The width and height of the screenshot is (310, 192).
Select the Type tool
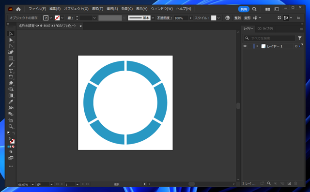coord(11,71)
